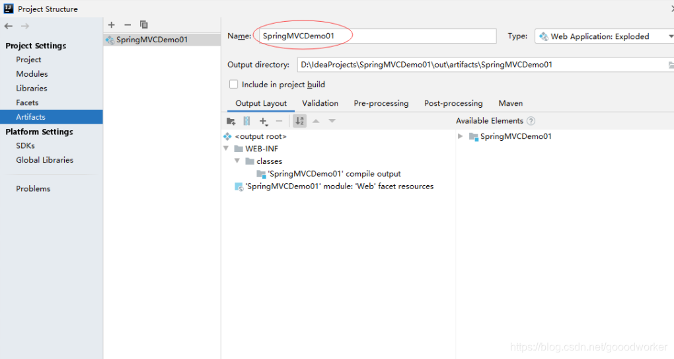Switch to the Output Layout tab
The width and height of the screenshot is (674, 359).
[261, 103]
